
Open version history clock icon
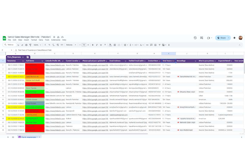(195, 38)
